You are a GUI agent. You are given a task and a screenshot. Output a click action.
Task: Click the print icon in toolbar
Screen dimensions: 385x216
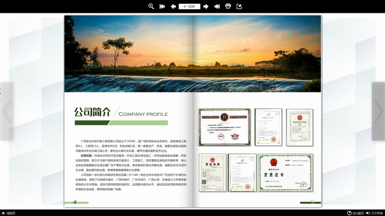tap(228, 7)
